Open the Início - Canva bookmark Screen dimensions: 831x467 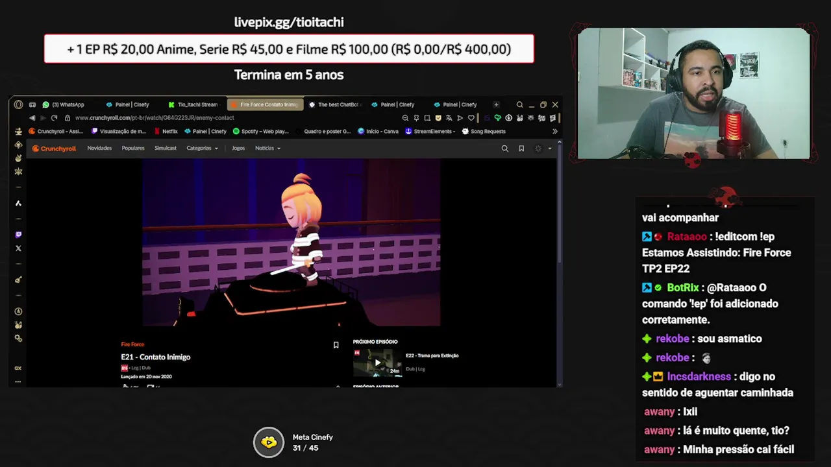click(378, 131)
